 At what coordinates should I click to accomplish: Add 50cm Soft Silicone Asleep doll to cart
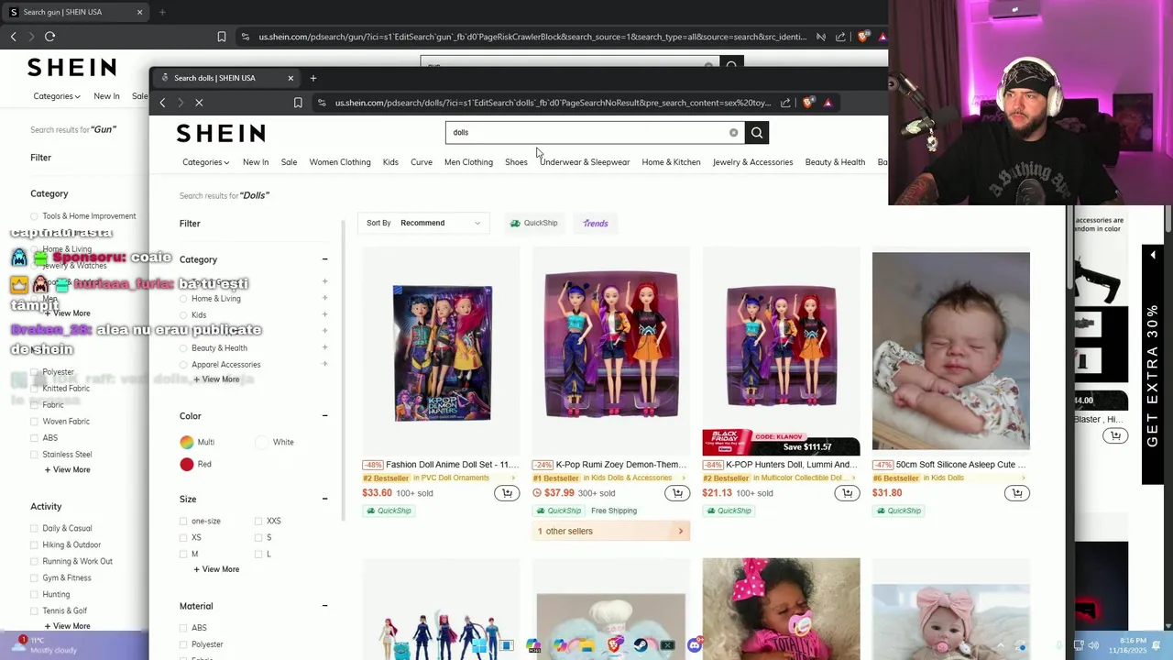1017,493
